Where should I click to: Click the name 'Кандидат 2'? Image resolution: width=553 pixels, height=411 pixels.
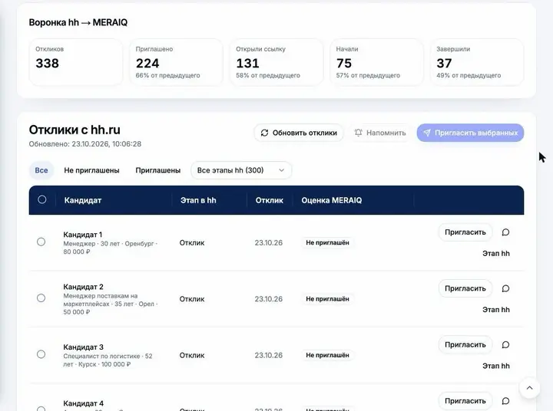(x=83, y=287)
